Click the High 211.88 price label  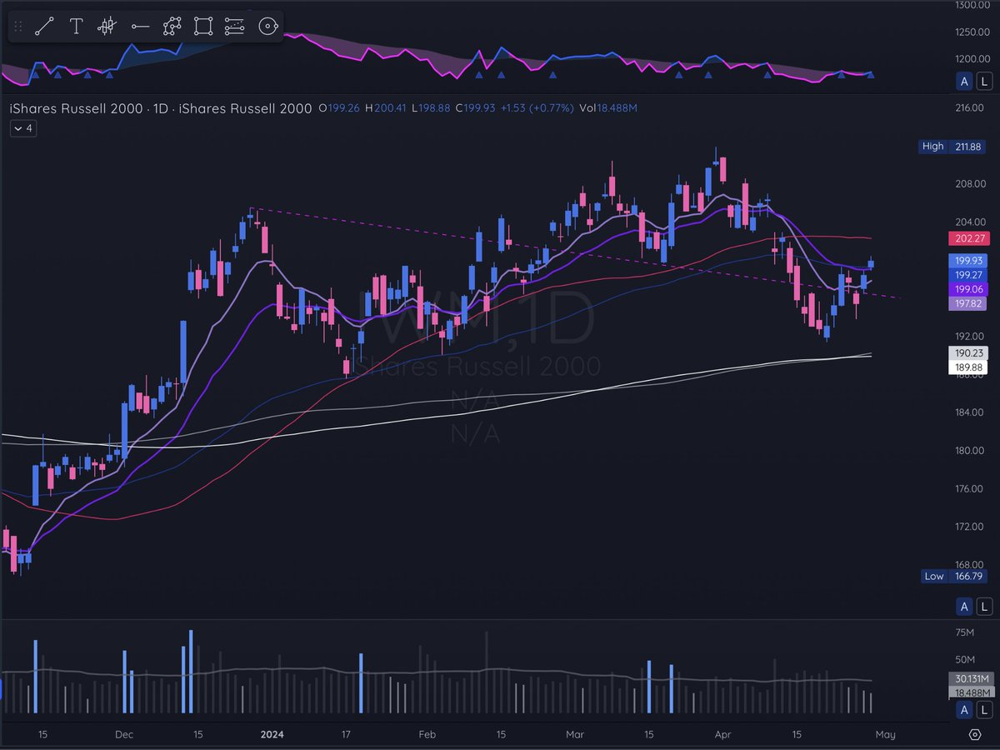pyautogui.click(x=953, y=147)
